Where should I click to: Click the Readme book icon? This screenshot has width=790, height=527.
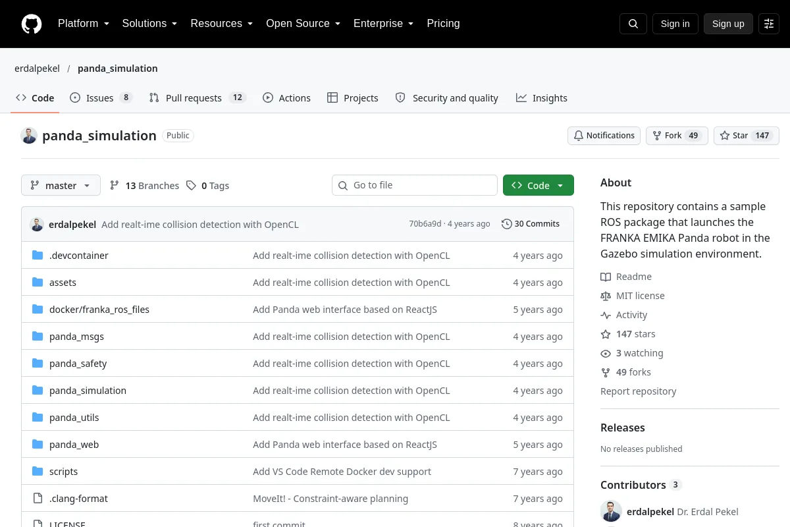(606, 277)
